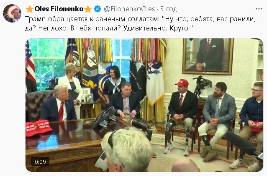Open the Oles Filonenko display name link
The image size is (267, 176).
tap(59, 9)
